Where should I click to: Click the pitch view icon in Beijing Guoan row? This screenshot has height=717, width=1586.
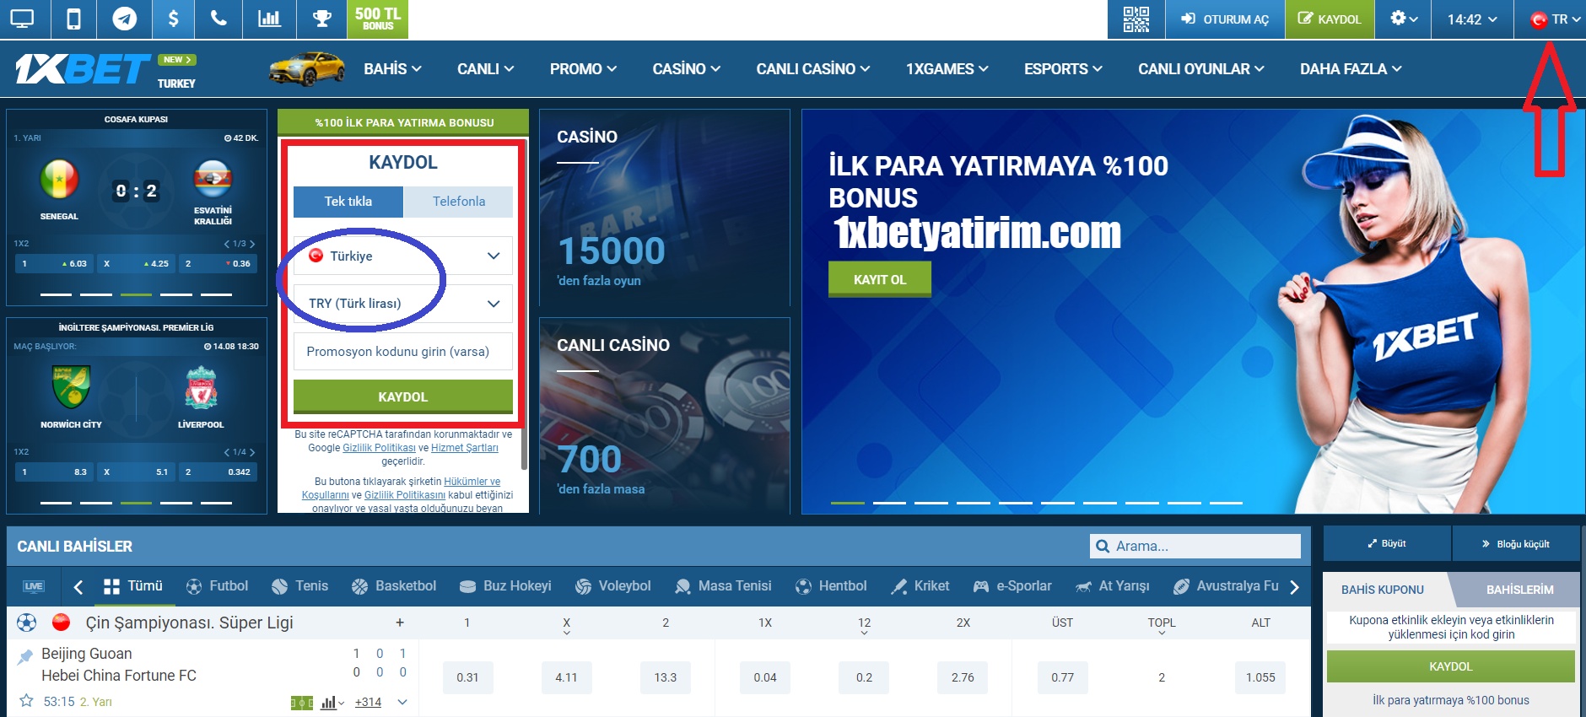coord(301,703)
